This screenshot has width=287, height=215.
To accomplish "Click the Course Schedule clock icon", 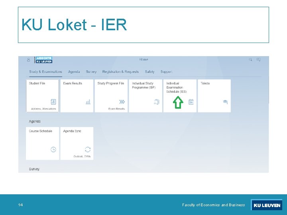I will pyautogui.click(x=53, y=149).
